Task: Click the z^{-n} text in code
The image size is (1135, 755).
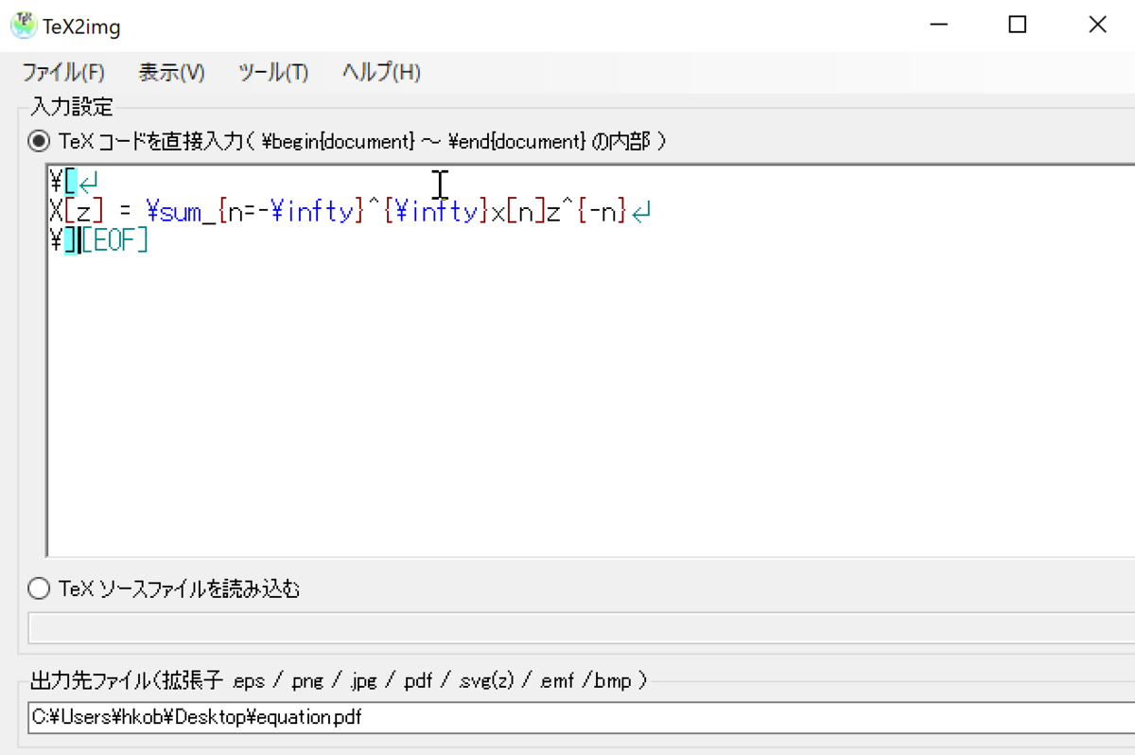Action: click(587, 212)
